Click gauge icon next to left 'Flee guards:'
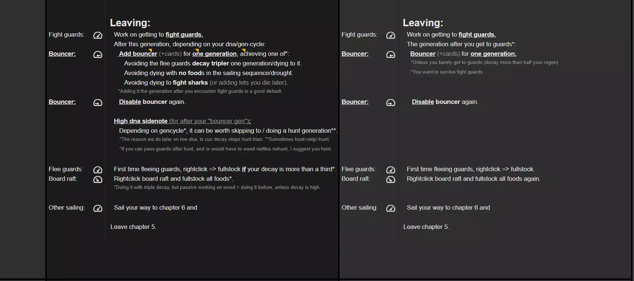Image resolution: width=634 pixels, height=281 pixels. pyautogui.click(x=98, y=170)
